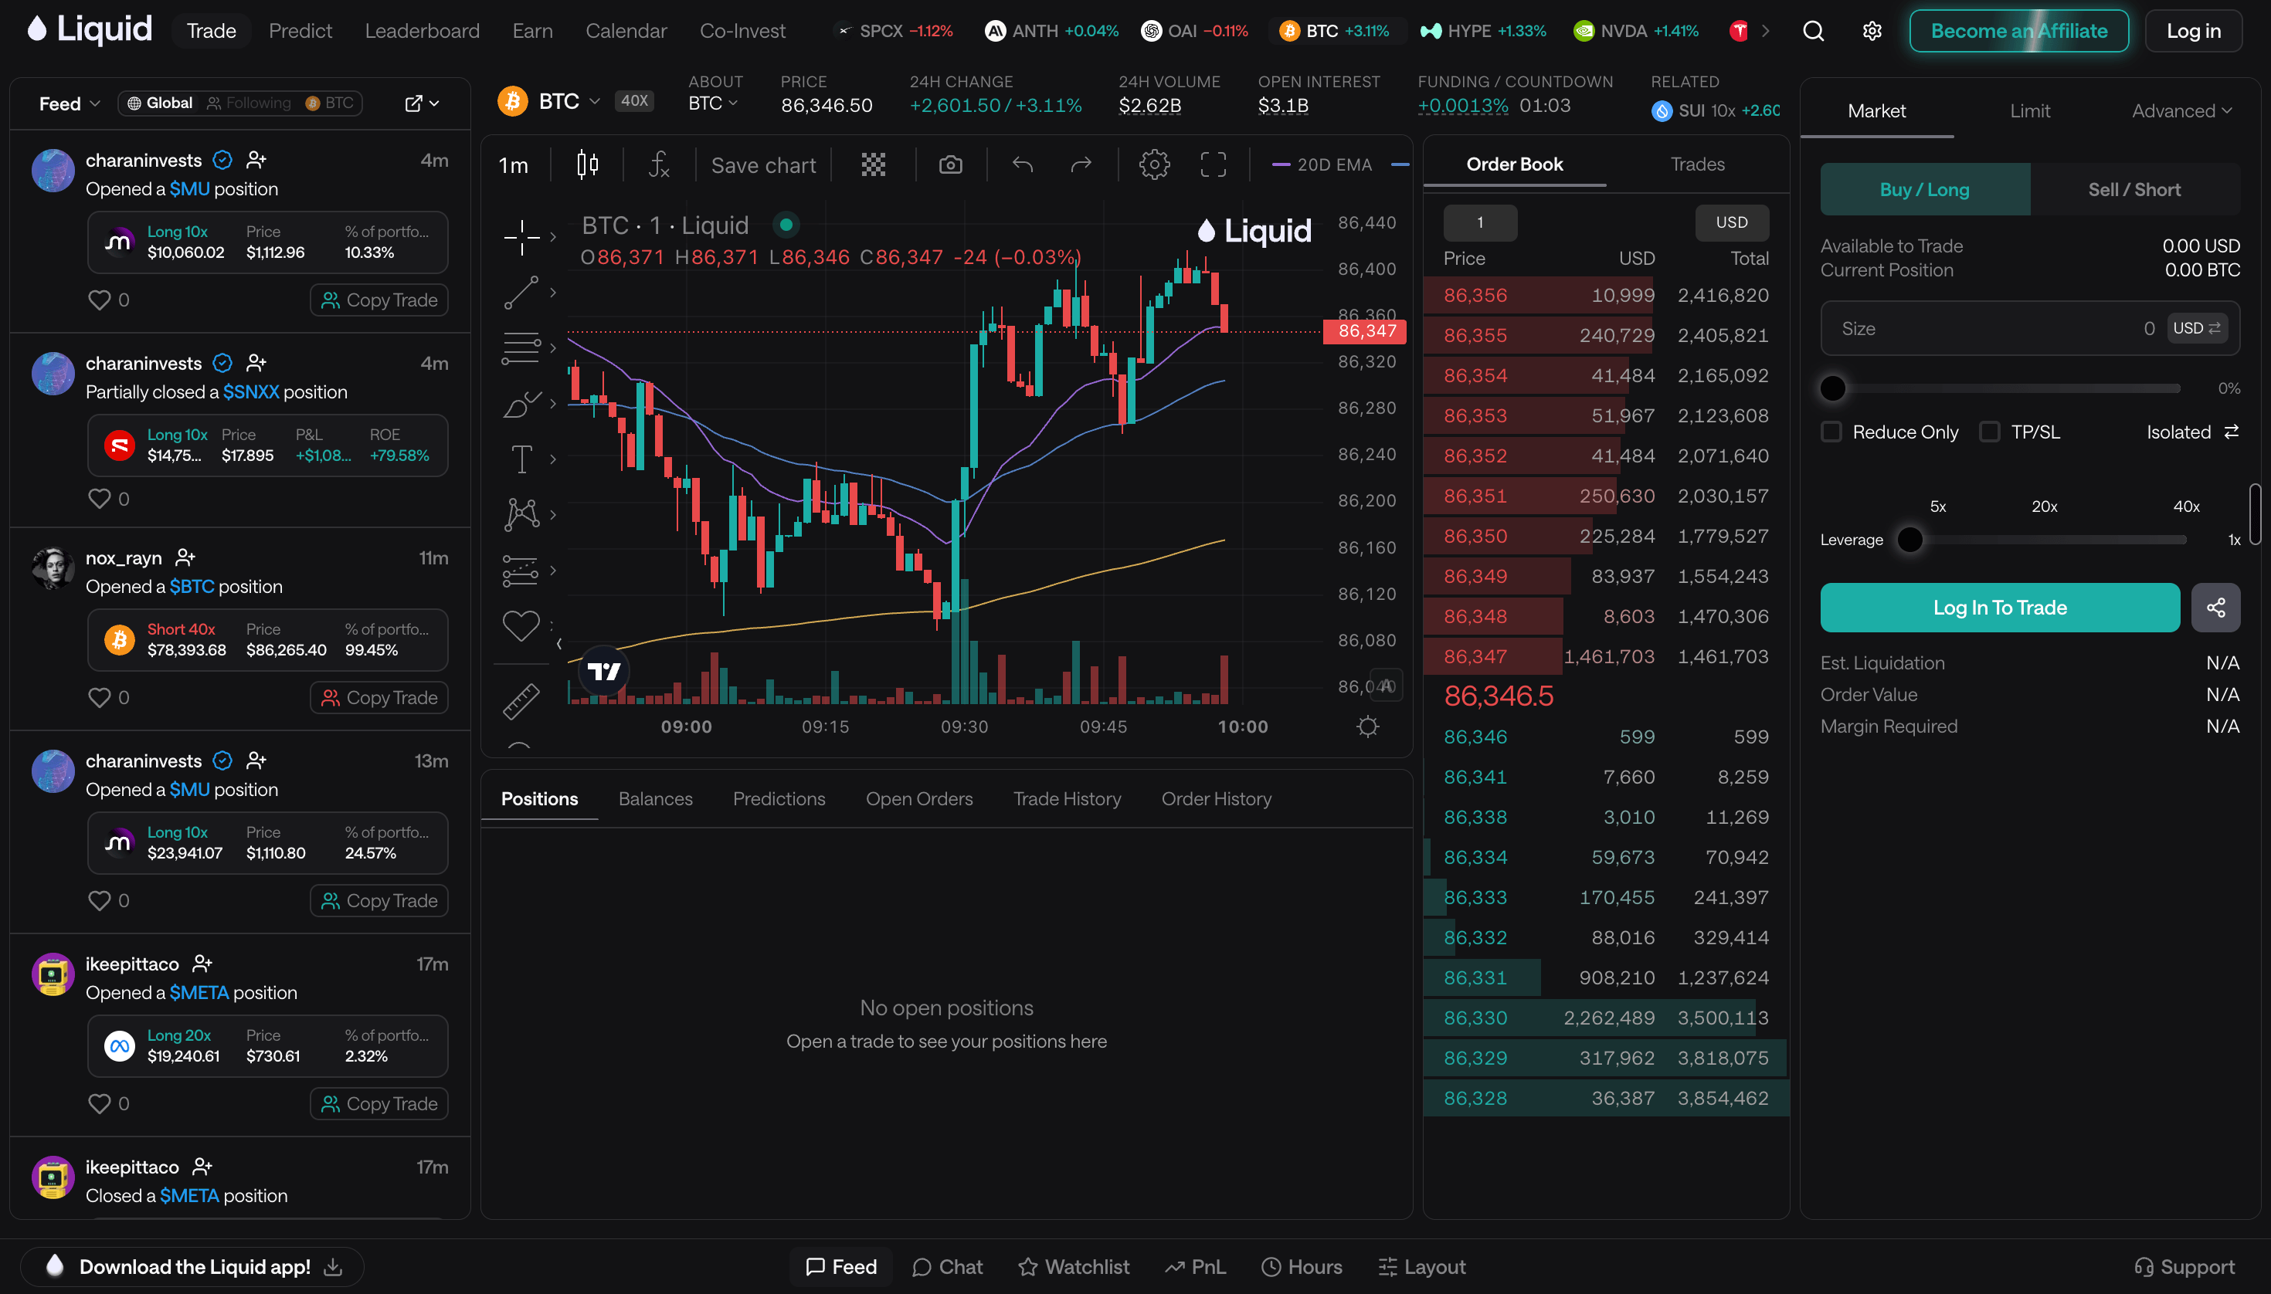Select the trend line drawing tool
The width and height of the screenshot is (2271, 1294).
click(x=521, y=293)
